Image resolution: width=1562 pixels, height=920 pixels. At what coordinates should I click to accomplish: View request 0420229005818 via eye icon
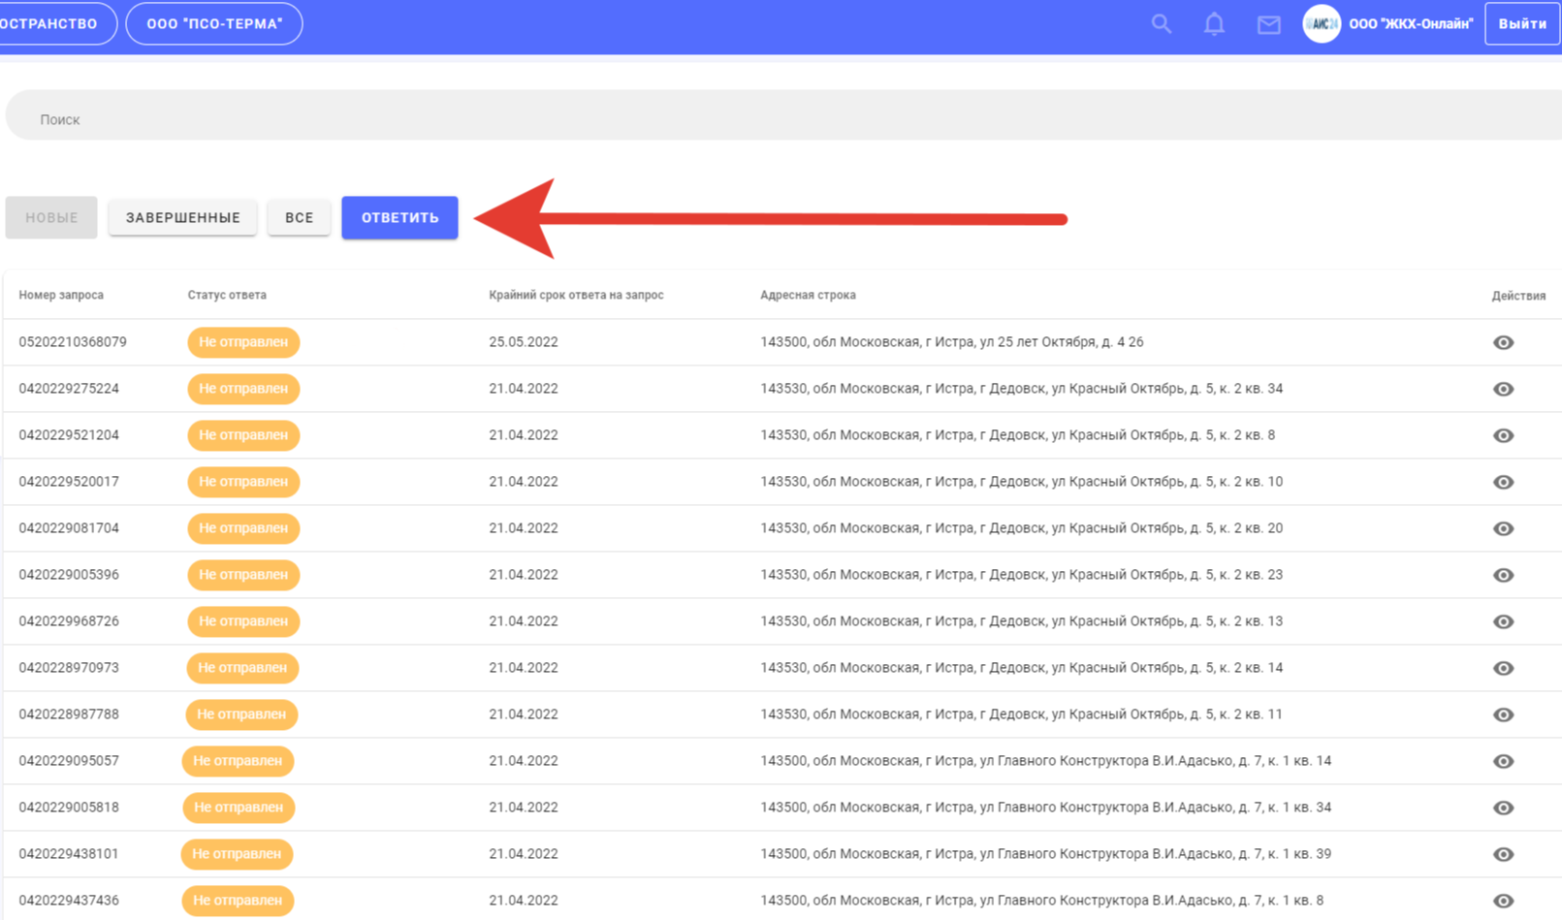point(1503,808)
